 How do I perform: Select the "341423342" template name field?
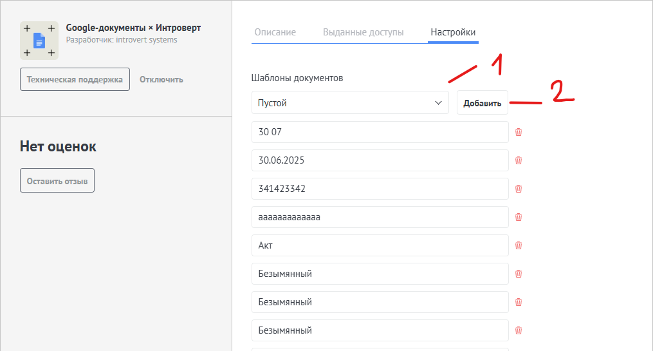[x=380, y=189]
